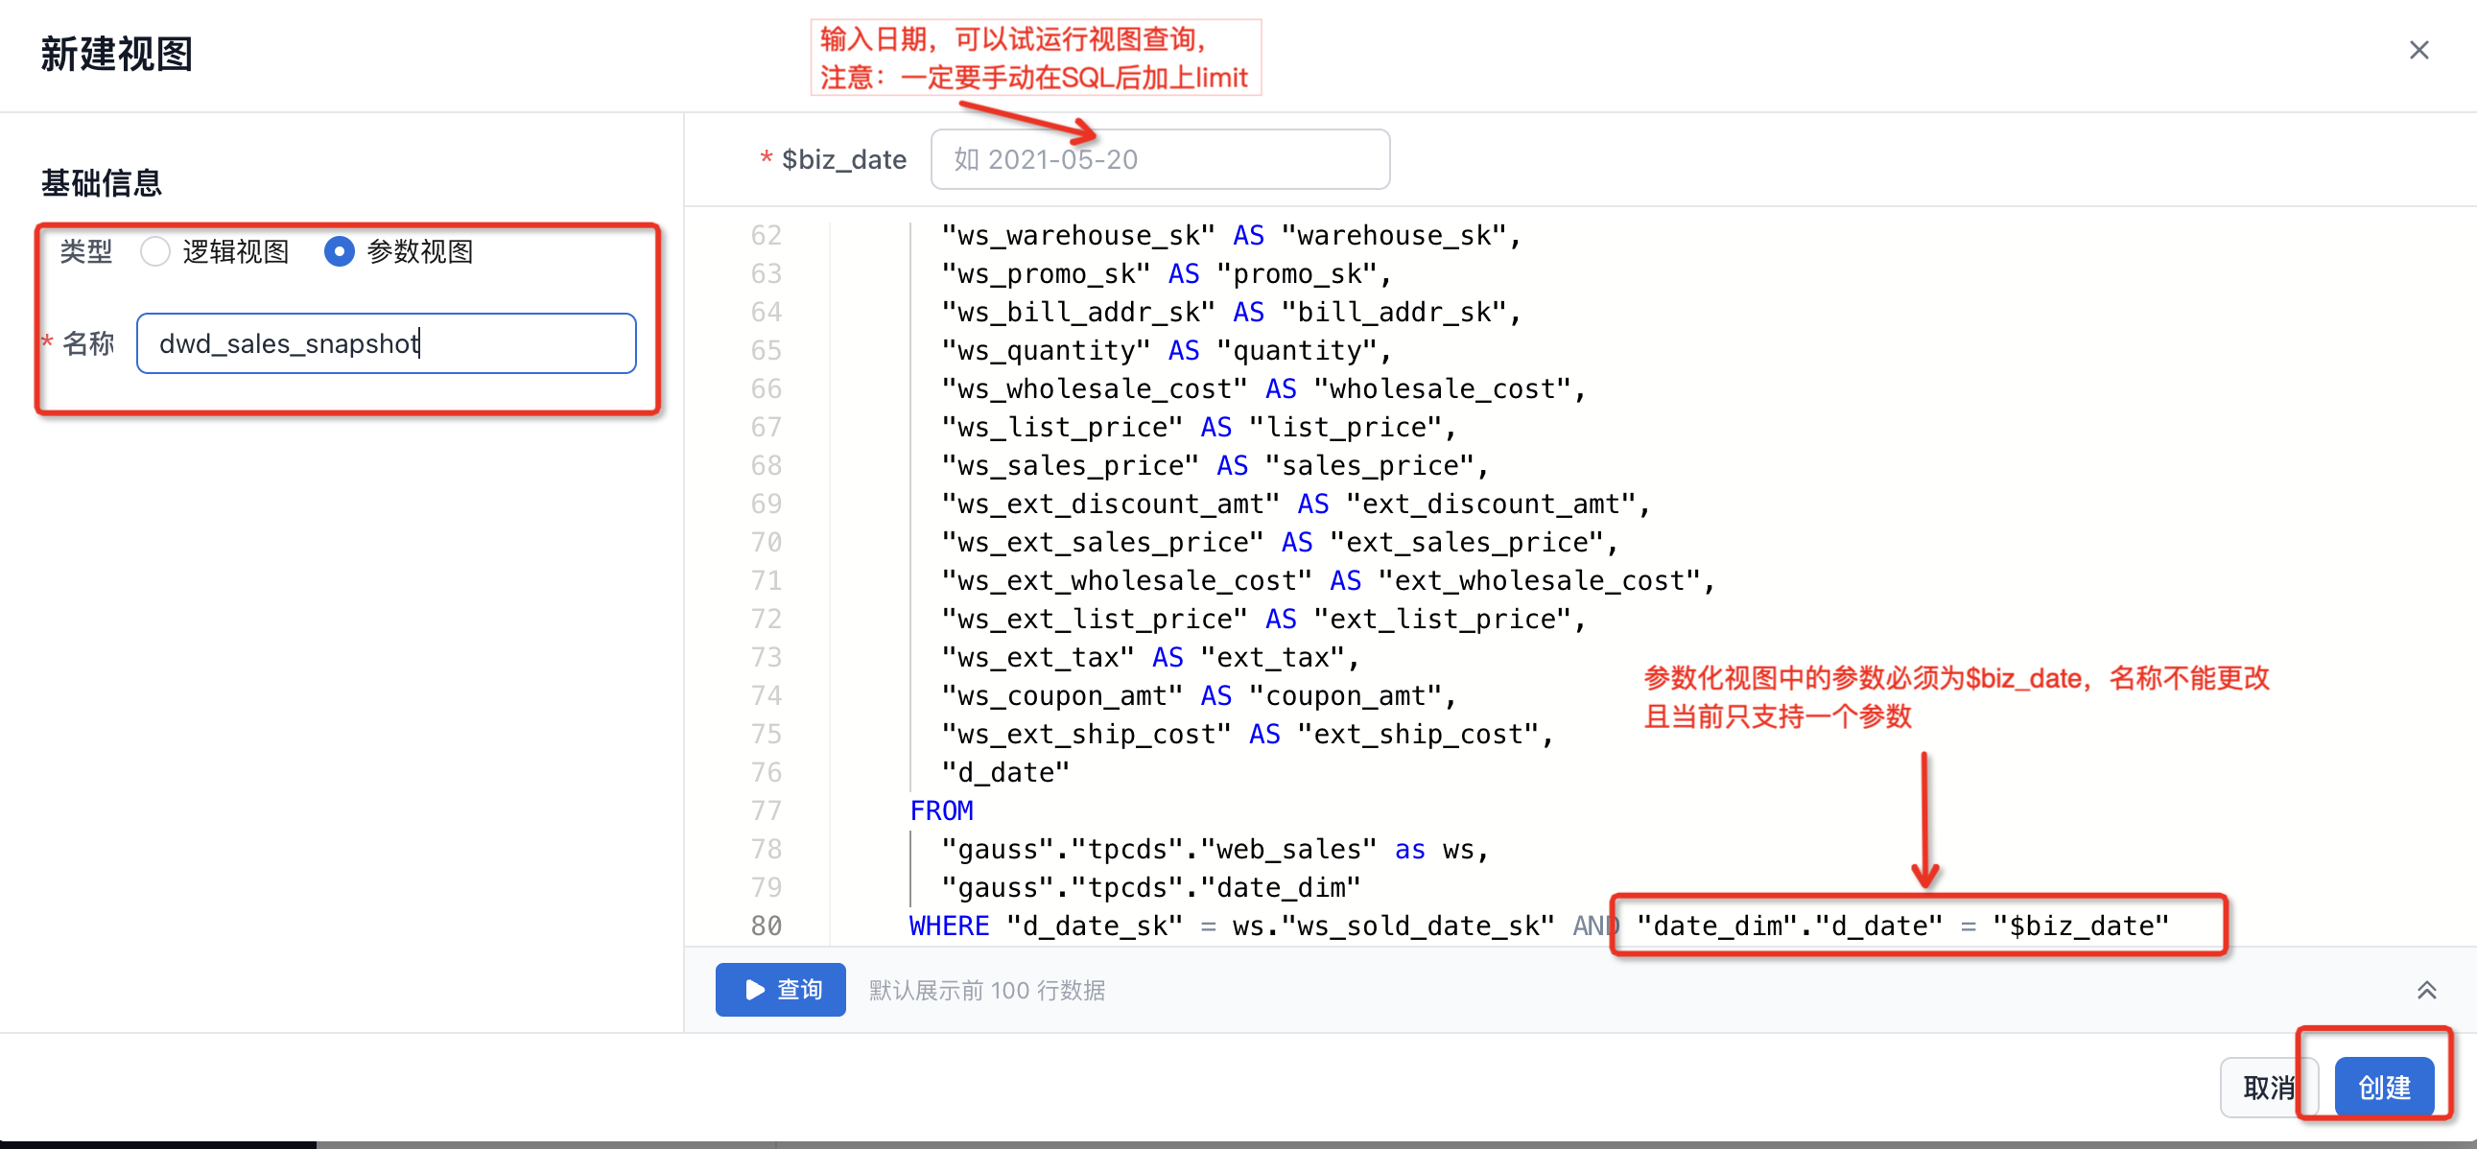Click the WHERE keyword in editor
The image size is (2477, 1149).
(948, 926)
